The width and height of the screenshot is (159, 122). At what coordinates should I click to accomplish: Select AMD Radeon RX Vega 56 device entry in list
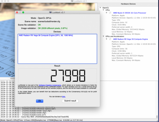pyautogui.click(x=46, y=35)
